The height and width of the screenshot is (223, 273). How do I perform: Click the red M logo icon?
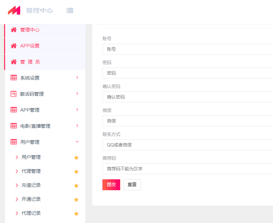(x=14, y=11)
